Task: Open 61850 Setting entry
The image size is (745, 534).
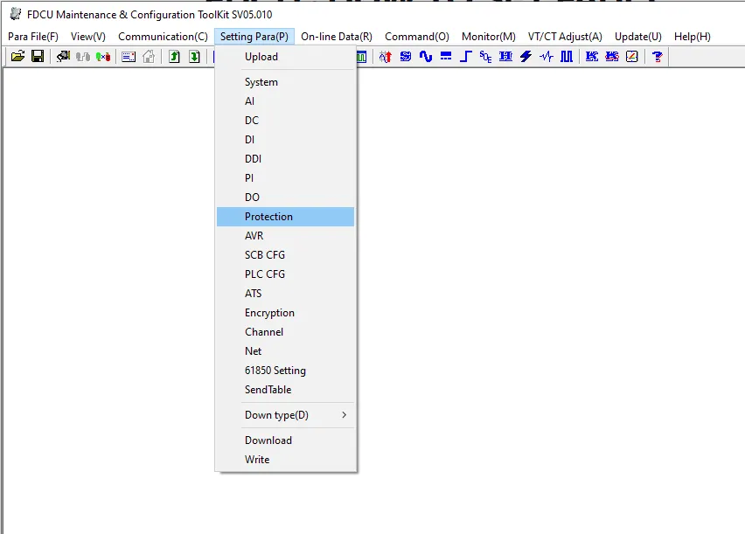Action: tap(286, 371)
